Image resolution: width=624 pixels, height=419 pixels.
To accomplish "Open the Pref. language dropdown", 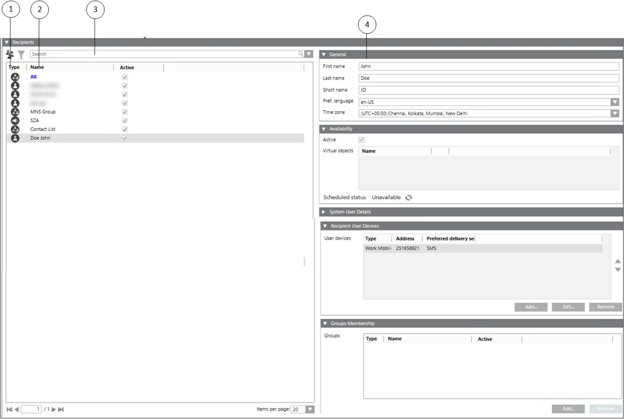I will click(615, 102).
